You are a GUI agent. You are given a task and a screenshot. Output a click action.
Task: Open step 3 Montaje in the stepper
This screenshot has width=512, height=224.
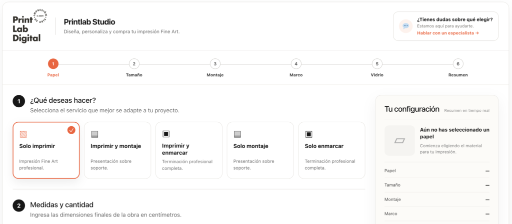pos(215,68)
